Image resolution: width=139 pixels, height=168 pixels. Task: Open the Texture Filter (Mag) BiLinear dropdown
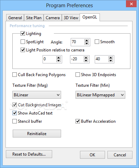(37, 95)
